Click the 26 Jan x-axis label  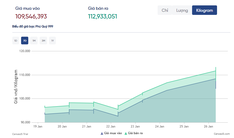209,126
